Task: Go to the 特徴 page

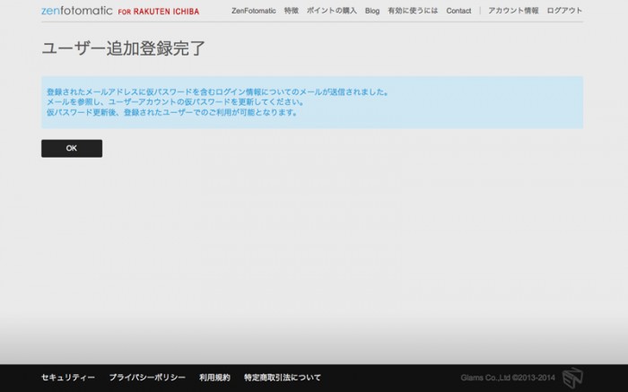Action: (x=291, y=11)
